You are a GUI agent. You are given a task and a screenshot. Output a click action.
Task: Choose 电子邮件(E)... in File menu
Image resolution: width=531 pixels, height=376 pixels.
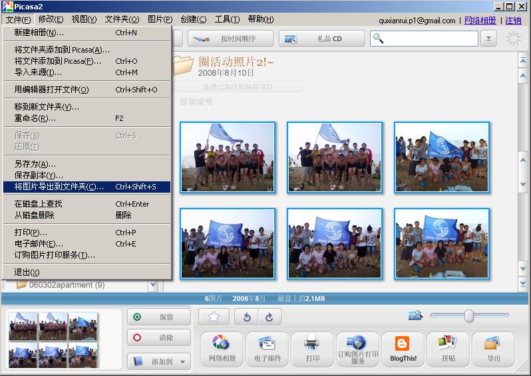pos(87,244)
